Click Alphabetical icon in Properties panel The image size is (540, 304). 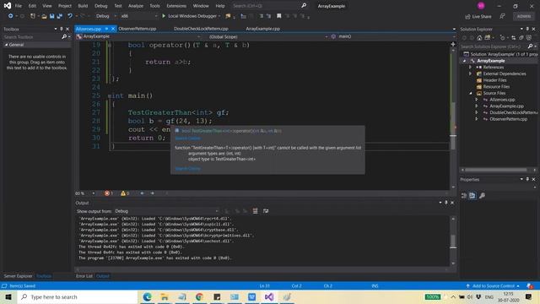pyautogui.click(x=472, y=195)
